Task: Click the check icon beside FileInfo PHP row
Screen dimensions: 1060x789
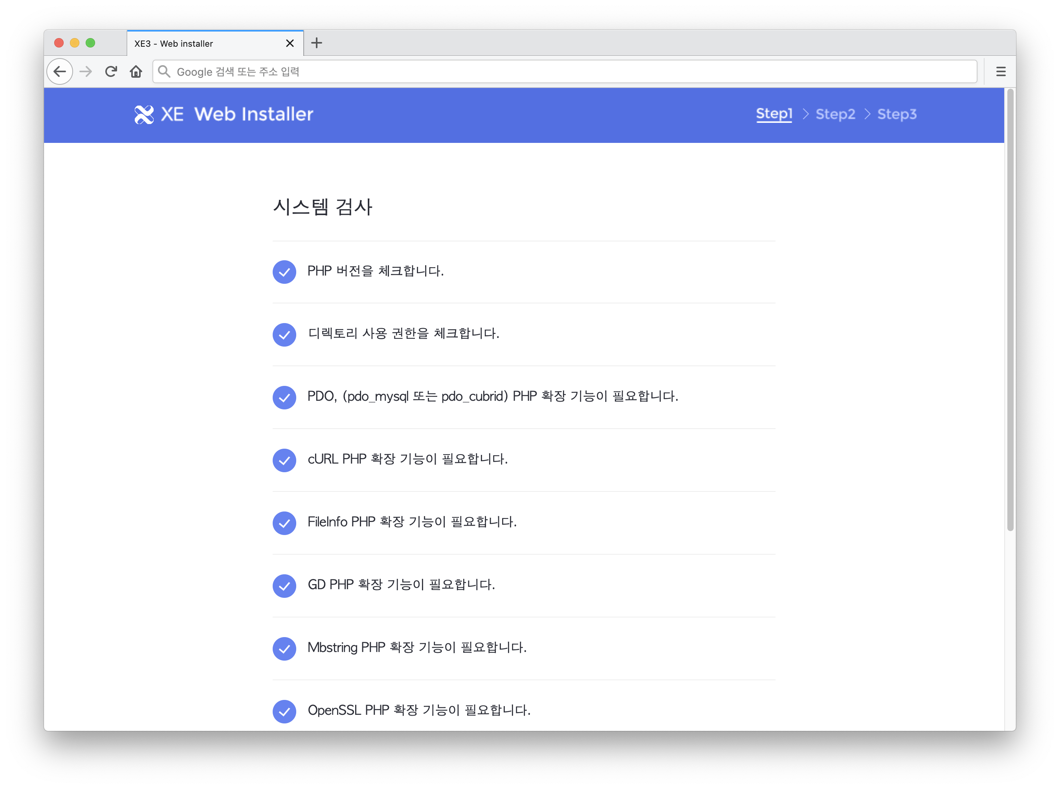Action: 284,523
